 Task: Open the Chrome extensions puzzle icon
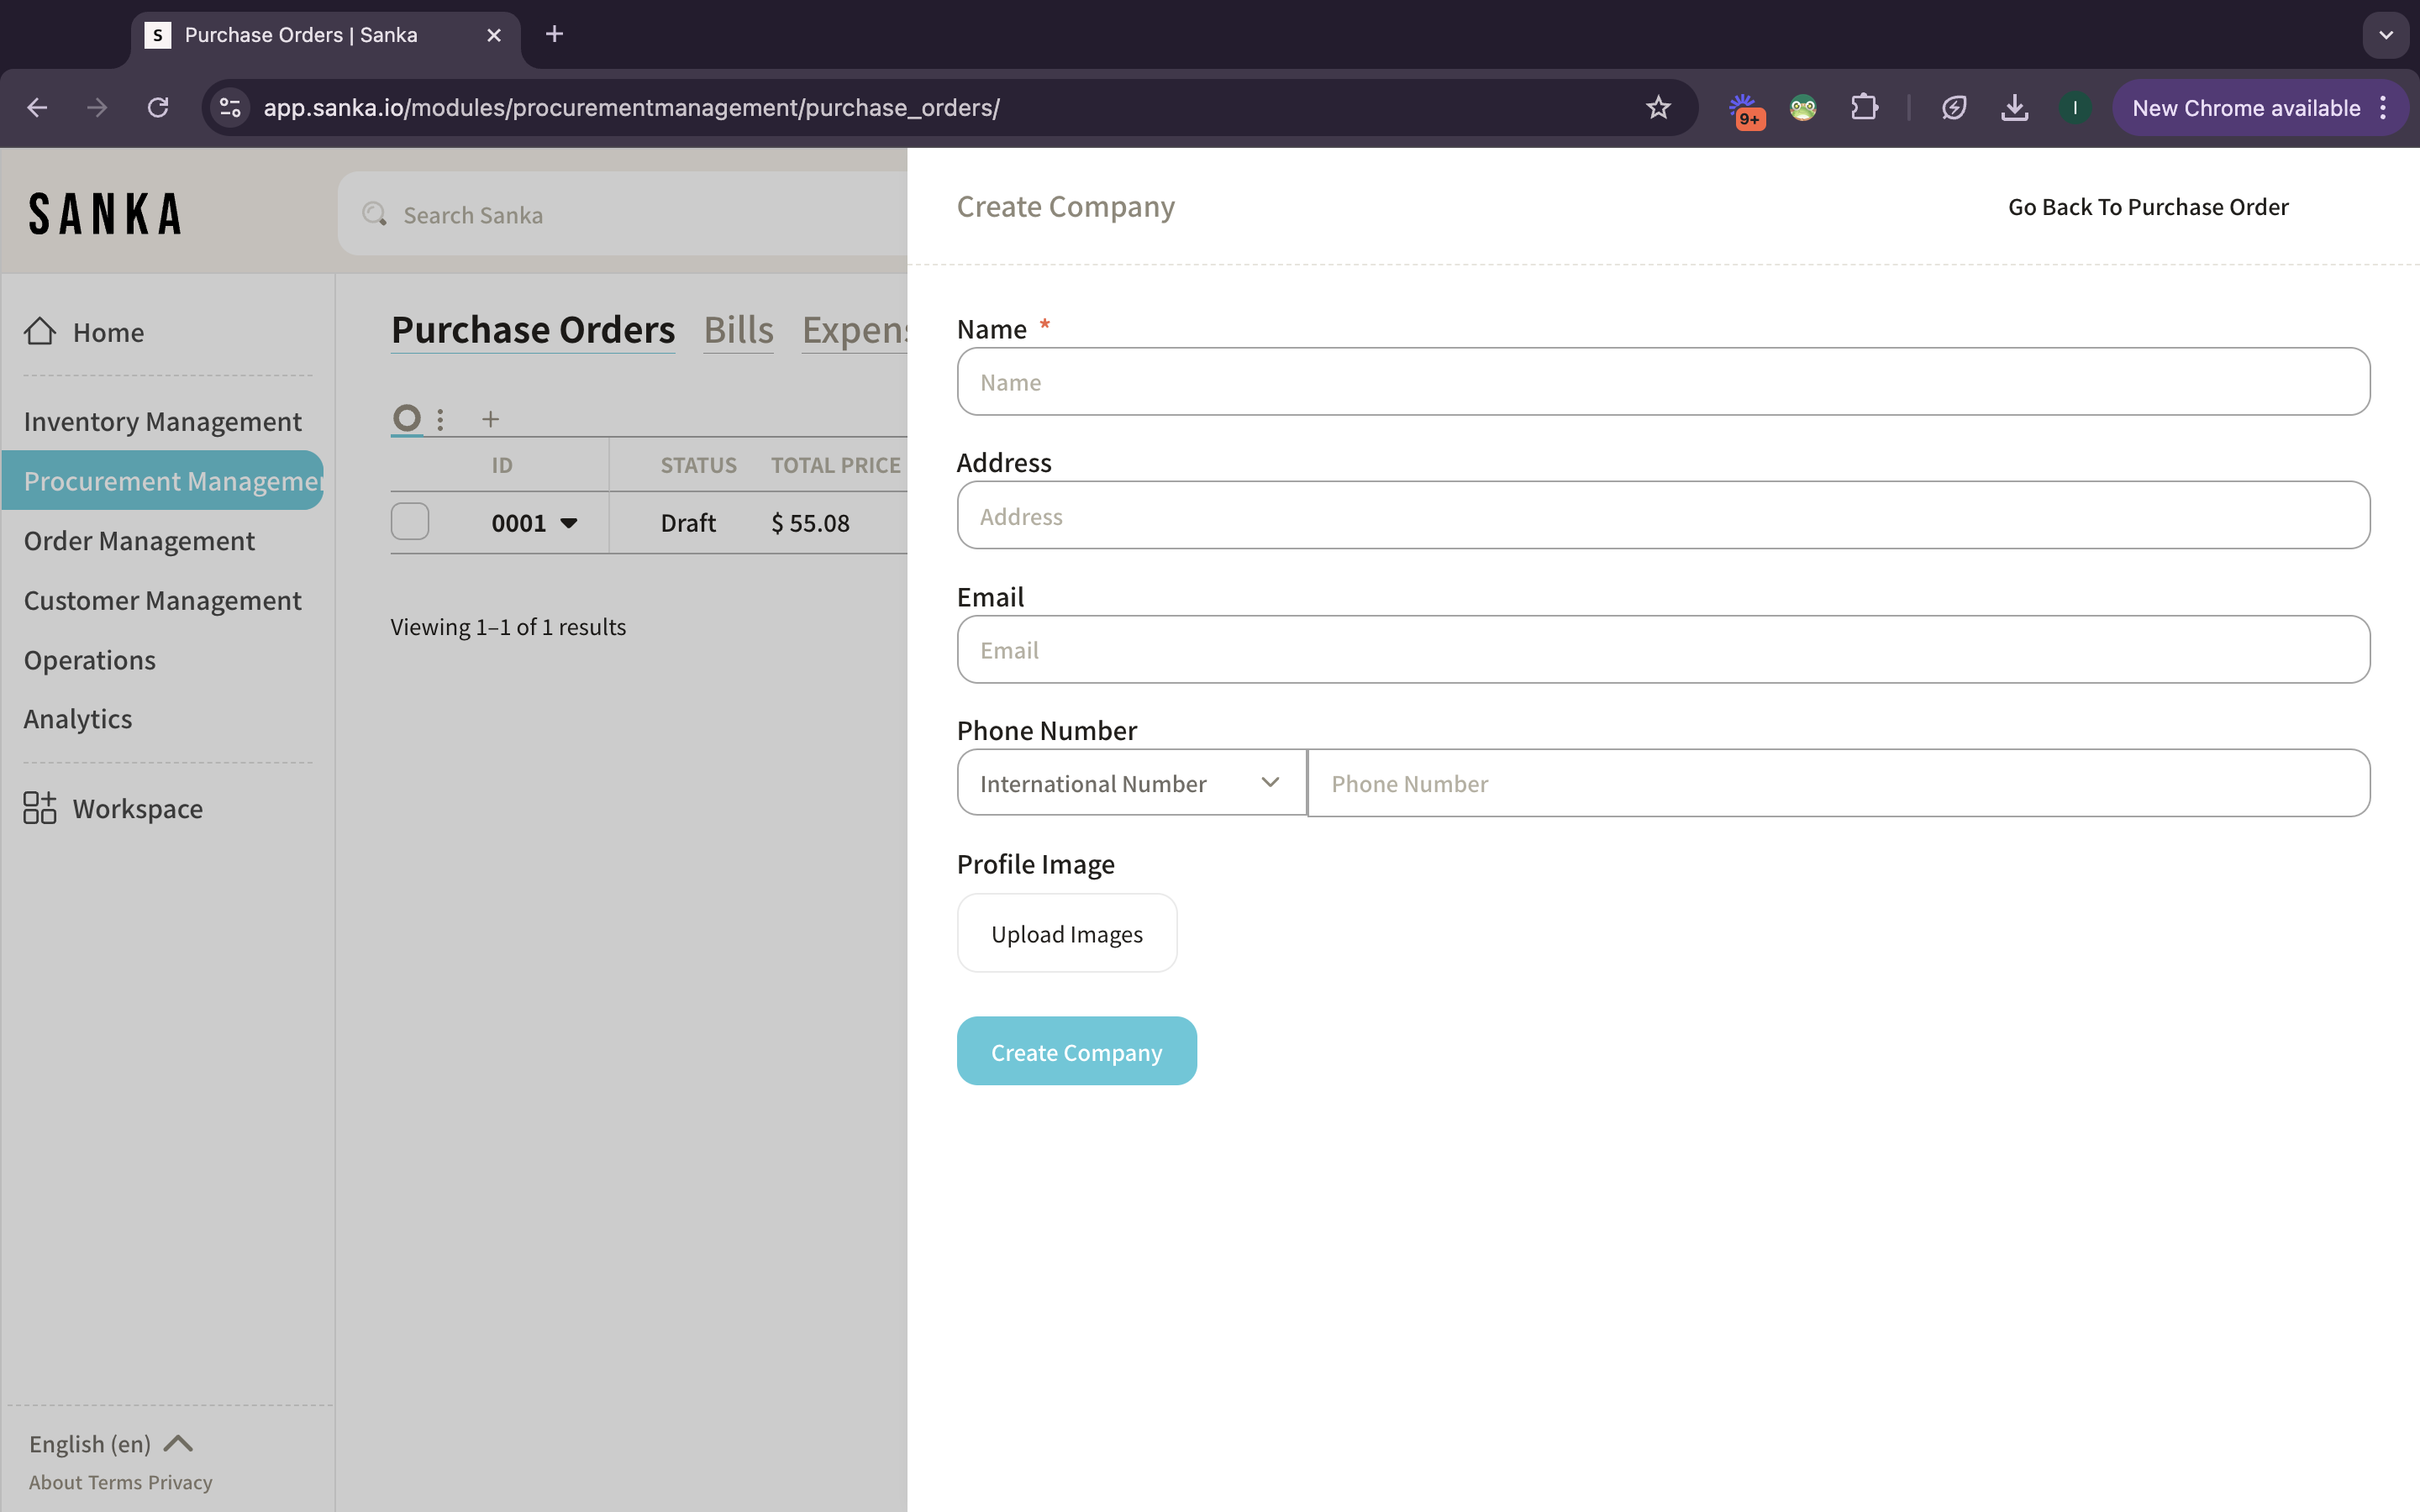tap(1864, 108)
